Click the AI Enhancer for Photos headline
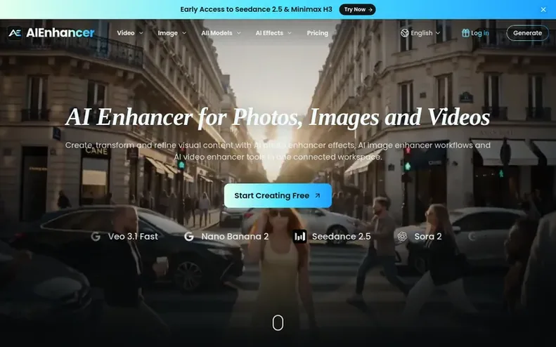 point(278,117)
